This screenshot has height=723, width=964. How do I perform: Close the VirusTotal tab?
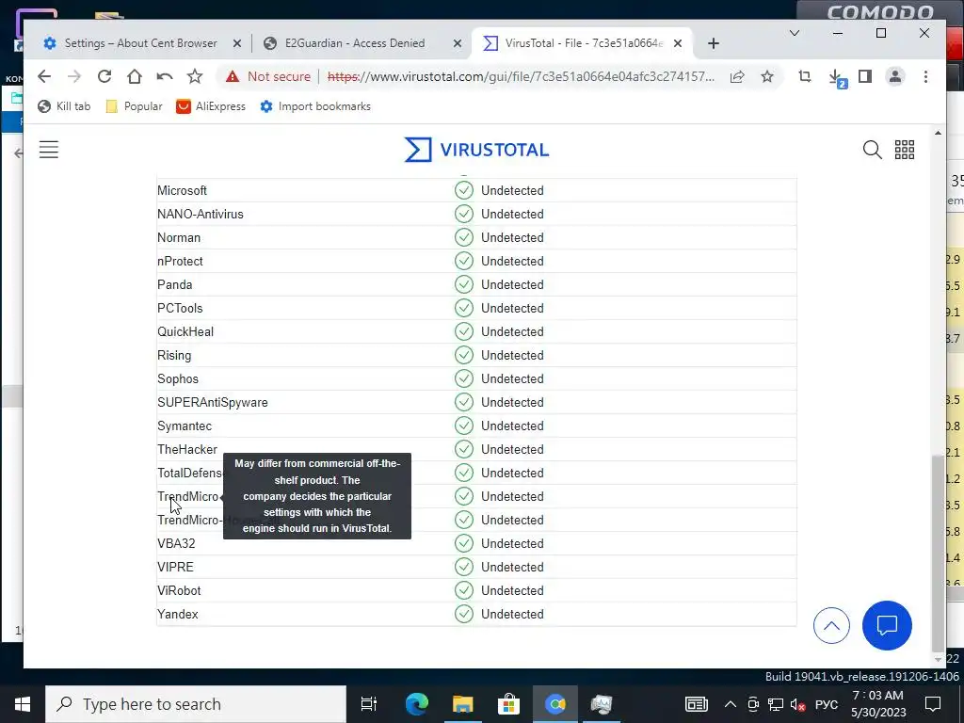(x=678, y=43)
